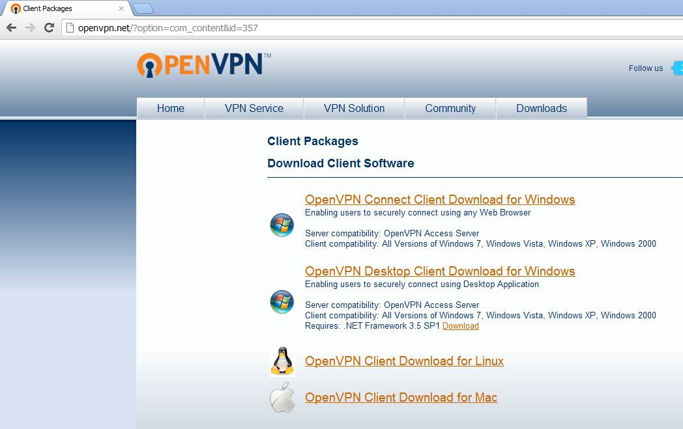The image size is (683, 429).
Task: Click the Apple logo icon
Action: [282, 397]
